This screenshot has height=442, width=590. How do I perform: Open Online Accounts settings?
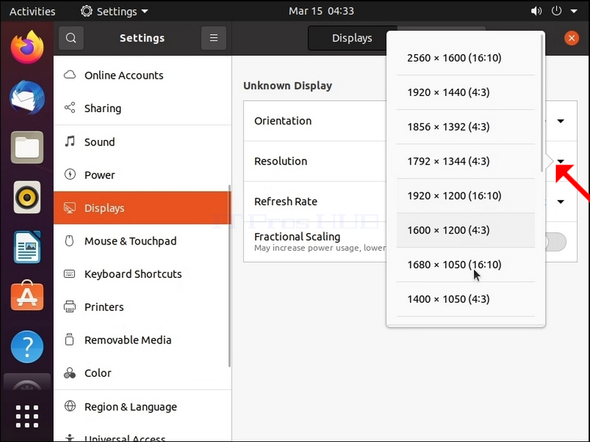[142, 75]
